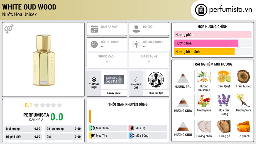This screenshot has width=256, height=144.
Task: Click the Thời gian khuyên dùng heading
Action: [128, 104]
